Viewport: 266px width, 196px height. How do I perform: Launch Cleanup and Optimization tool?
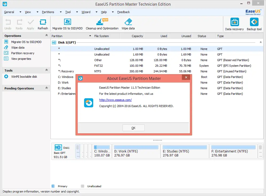click(102, 24)
